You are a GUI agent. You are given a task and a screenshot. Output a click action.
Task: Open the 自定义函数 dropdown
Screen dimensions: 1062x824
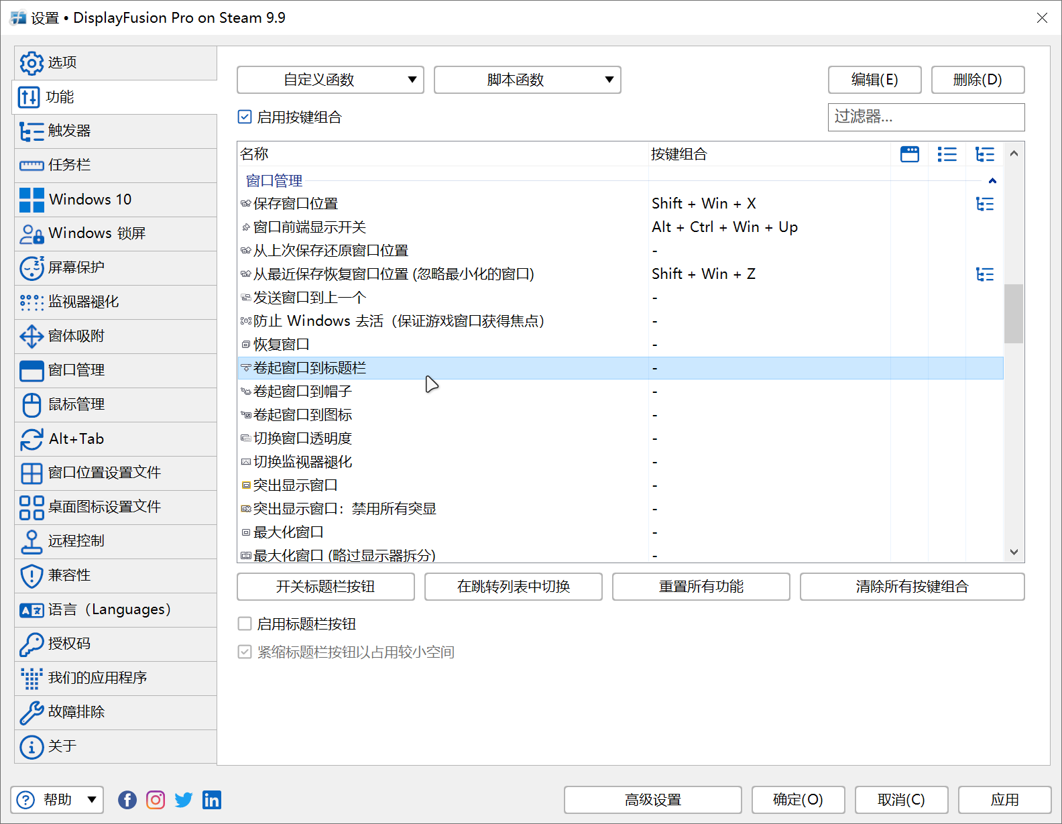pyautogui.click(x=330, y=80)
